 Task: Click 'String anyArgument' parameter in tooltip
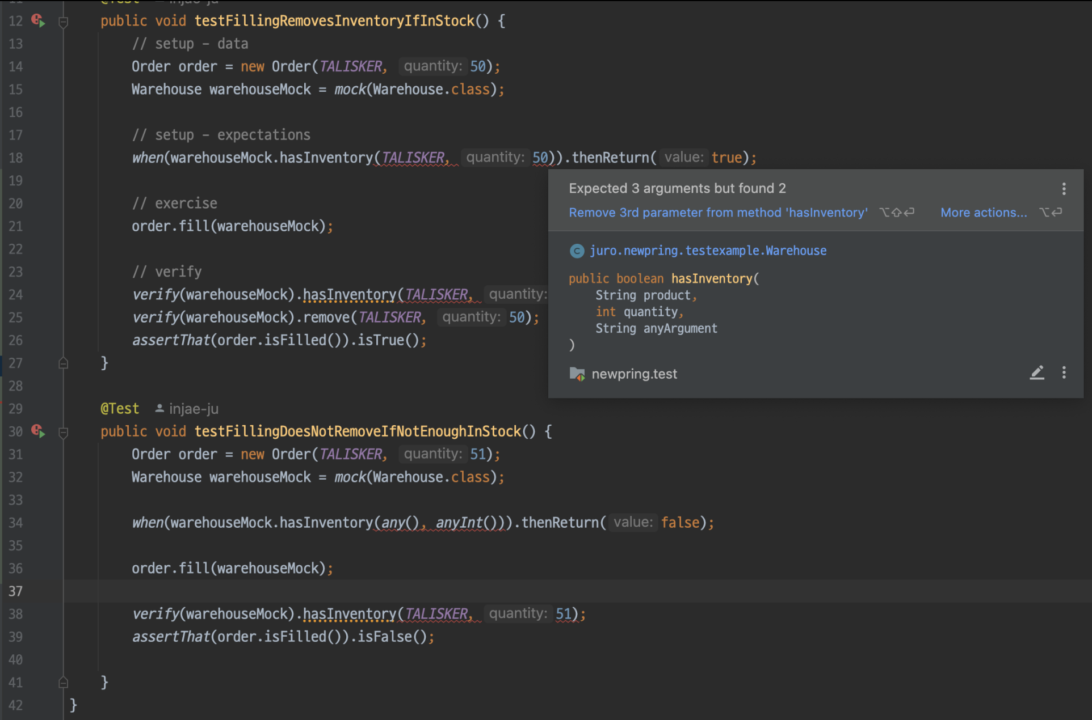click(656, 328)
